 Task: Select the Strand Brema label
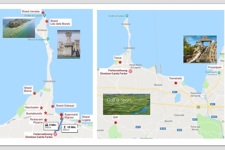point(28,89)
